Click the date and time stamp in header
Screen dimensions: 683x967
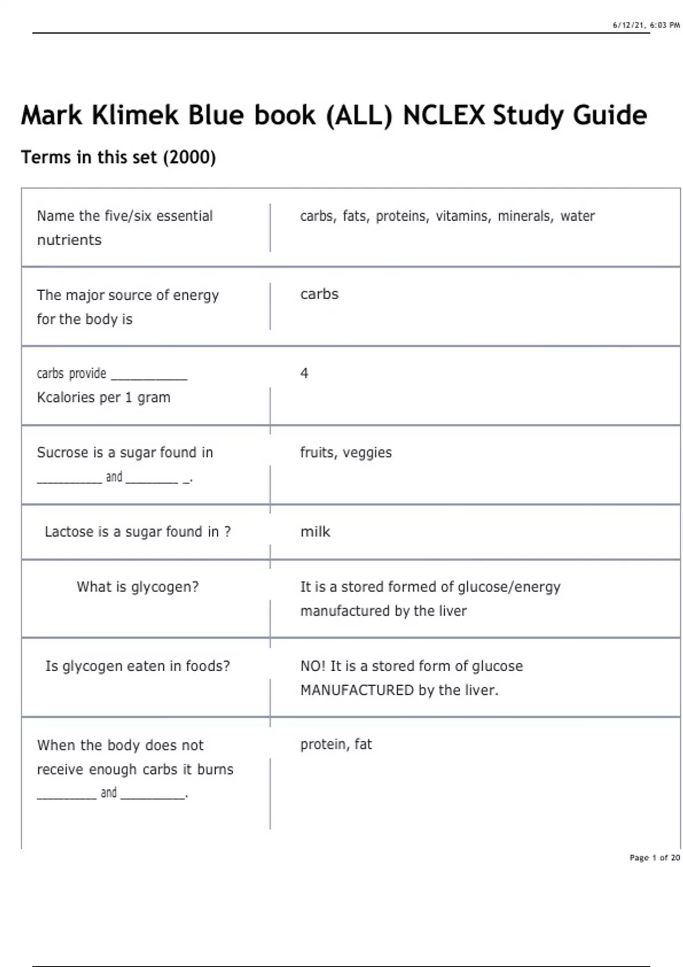tap(646, 25)
